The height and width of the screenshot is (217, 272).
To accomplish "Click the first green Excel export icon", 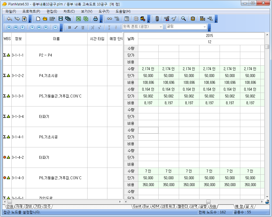I will pos(78,19).
